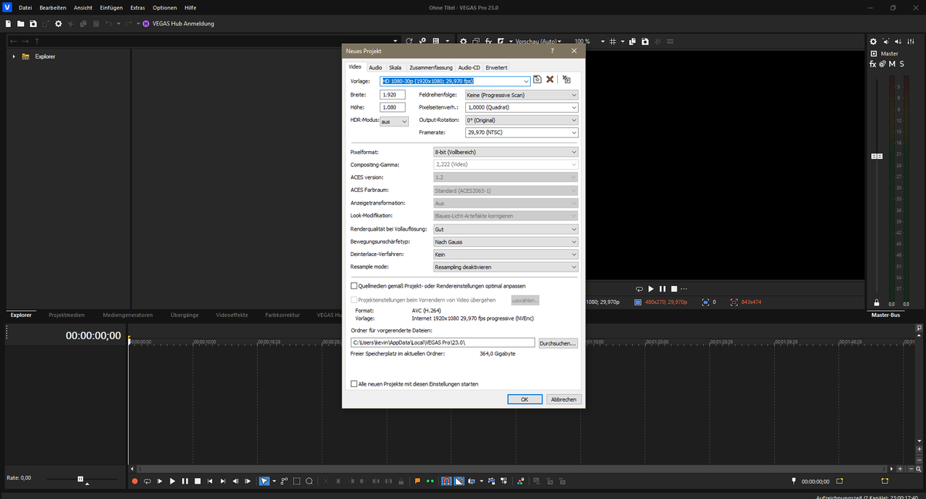This screenshot has width=926, height=499.
Task: Delete template with the red X icon
Action: click(550, 79)
